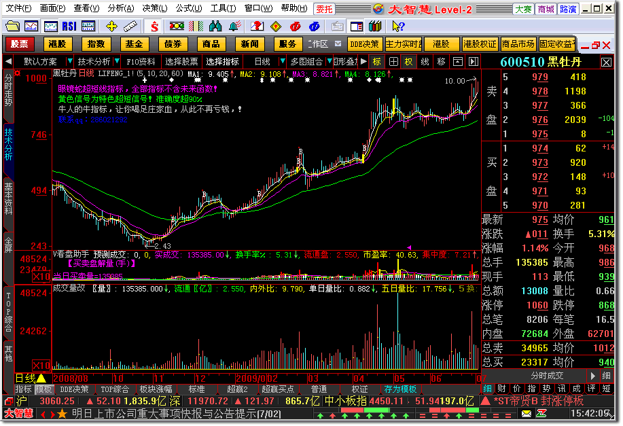This screenshot has width=623, height=426.
Task: Open the 分析(A) menu
Action: (x=121, y=8)
